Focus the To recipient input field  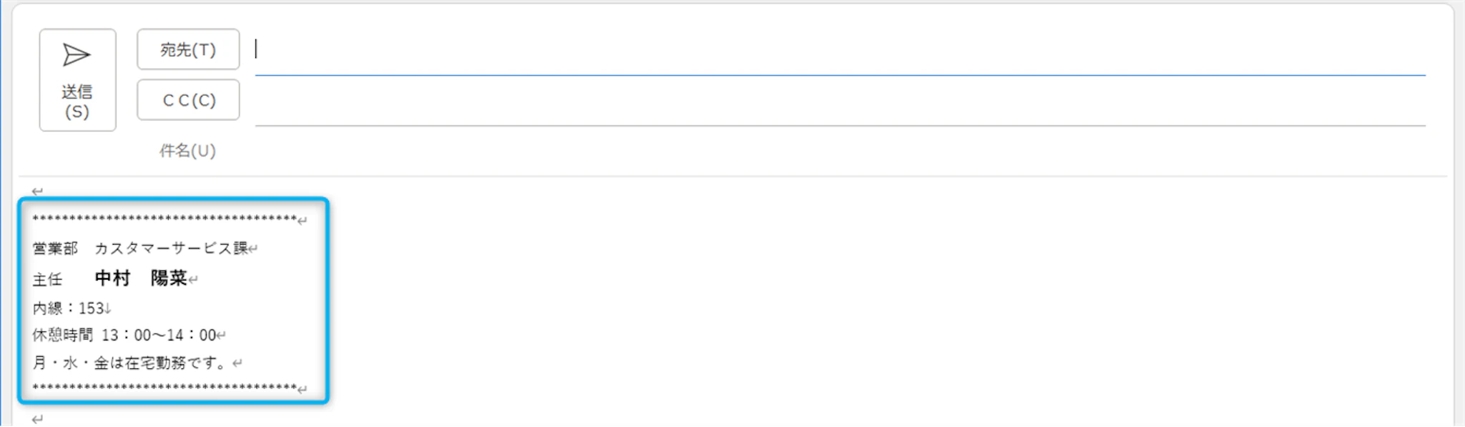click(837, 49)
